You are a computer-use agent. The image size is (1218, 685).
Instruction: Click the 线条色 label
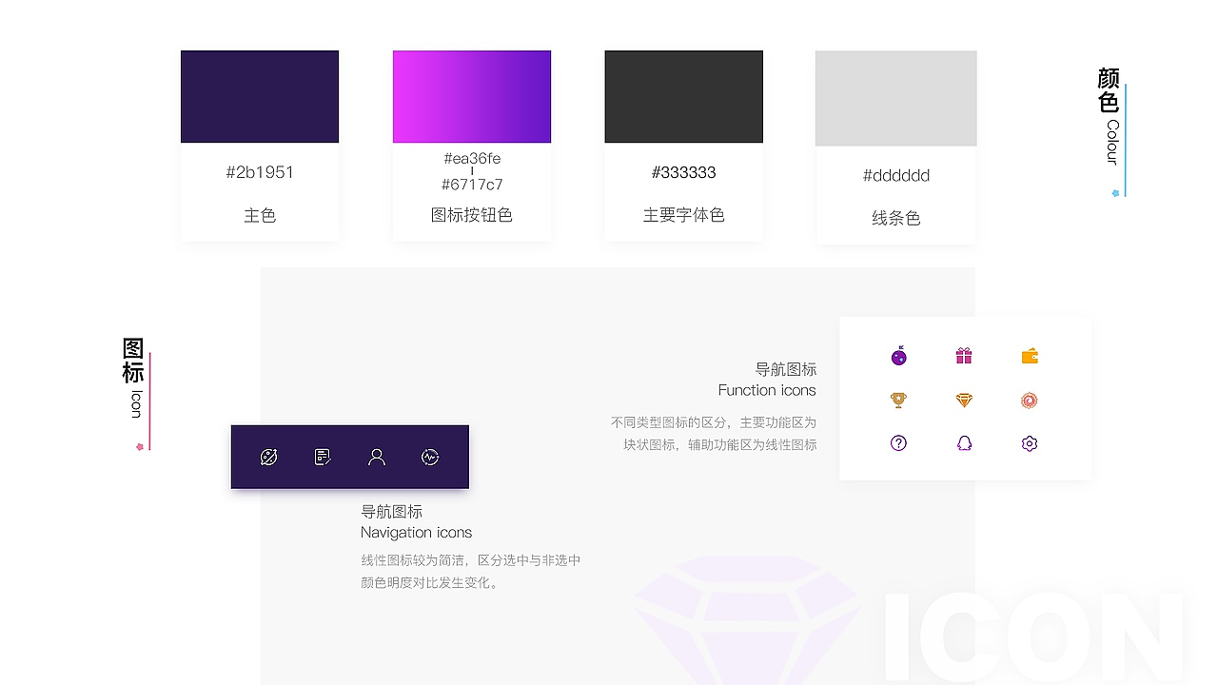tap(896, 218)
